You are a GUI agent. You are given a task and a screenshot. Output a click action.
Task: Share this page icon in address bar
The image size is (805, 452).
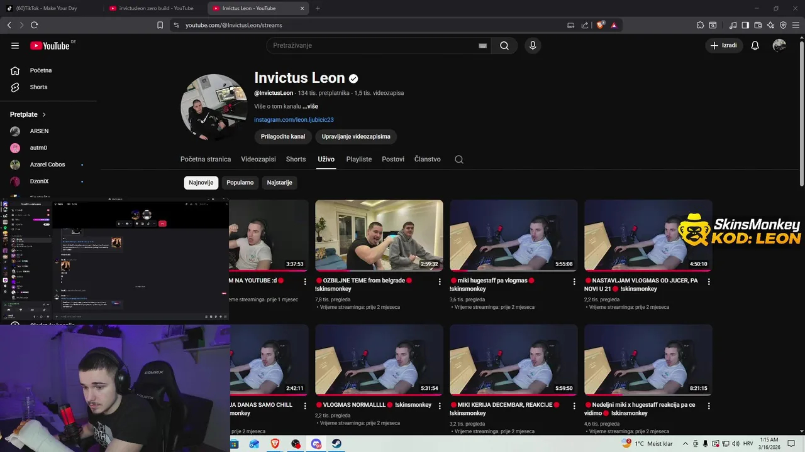coord(585,25)
